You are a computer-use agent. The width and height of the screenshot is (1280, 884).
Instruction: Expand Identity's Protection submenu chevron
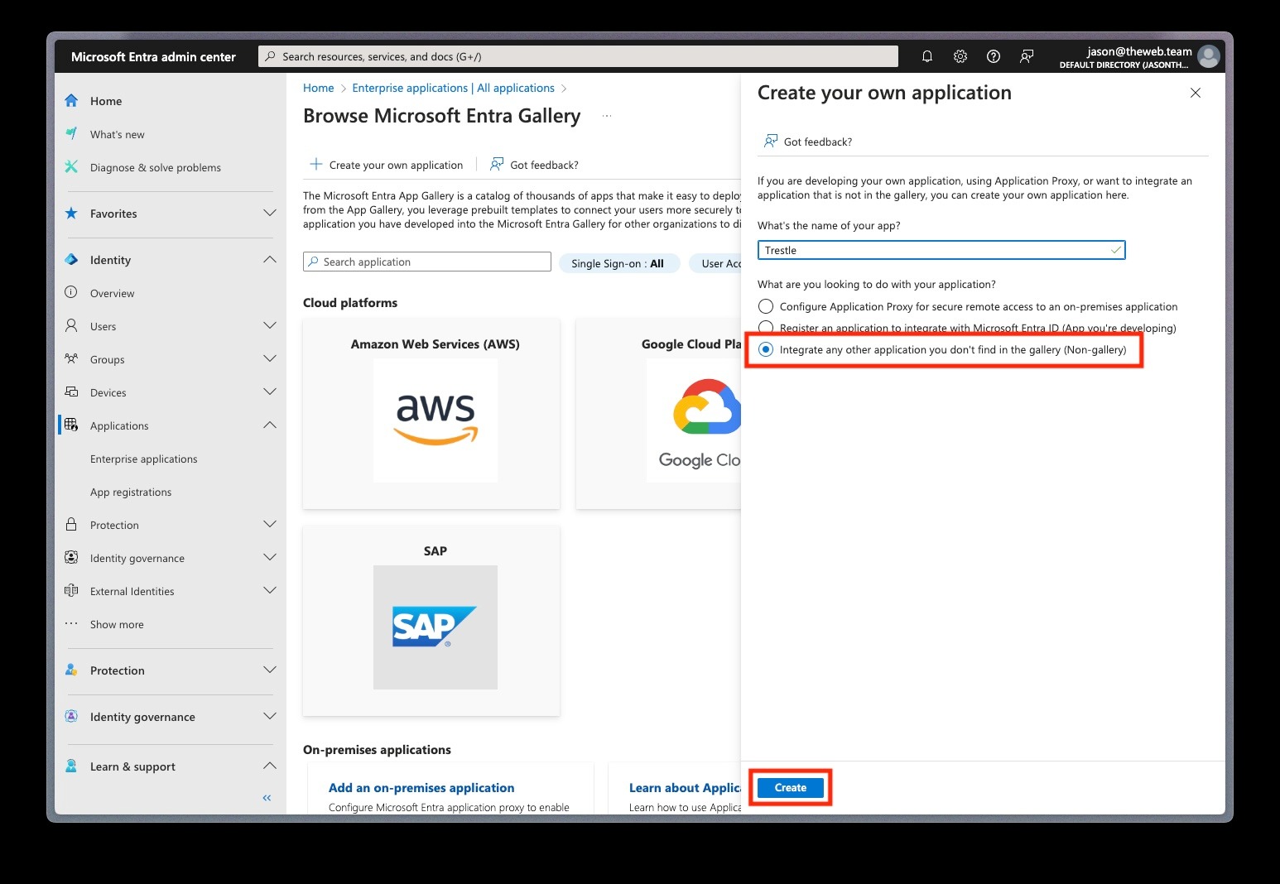pyautogui.click(x=270, y=524)
